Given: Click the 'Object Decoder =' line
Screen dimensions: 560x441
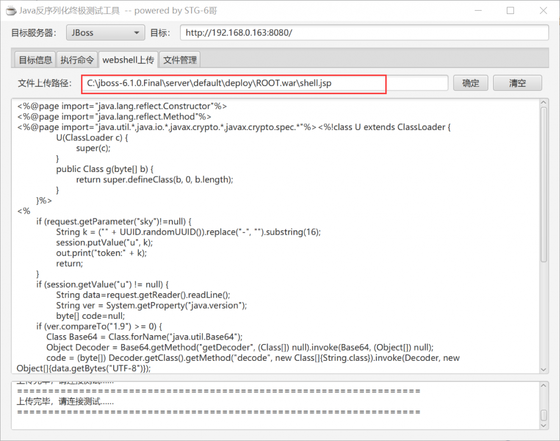Looking at the screenshot, I should (x=240, y=347).
